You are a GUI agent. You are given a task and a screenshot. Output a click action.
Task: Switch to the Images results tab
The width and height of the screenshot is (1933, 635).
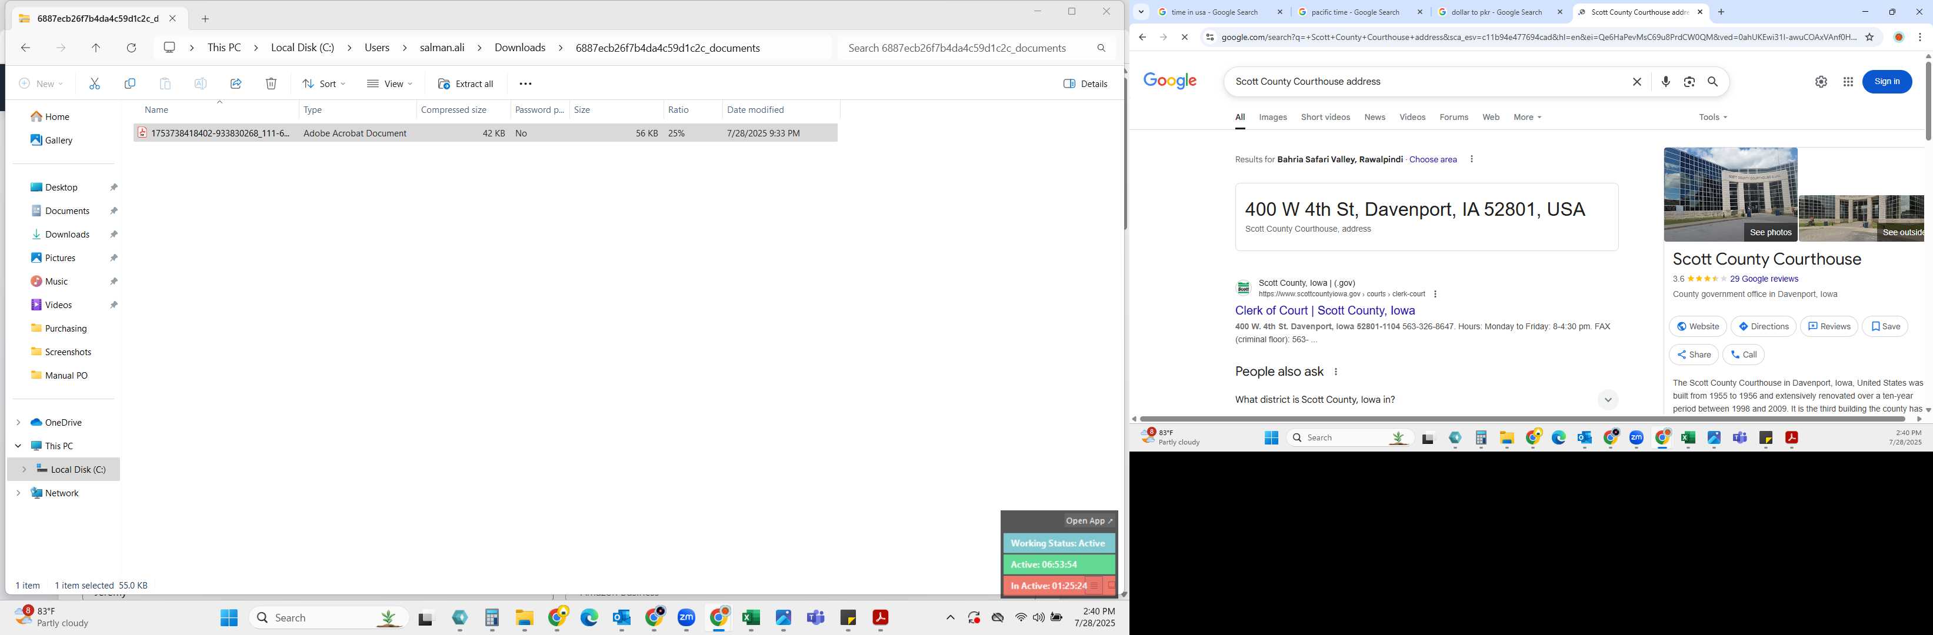1272,117
